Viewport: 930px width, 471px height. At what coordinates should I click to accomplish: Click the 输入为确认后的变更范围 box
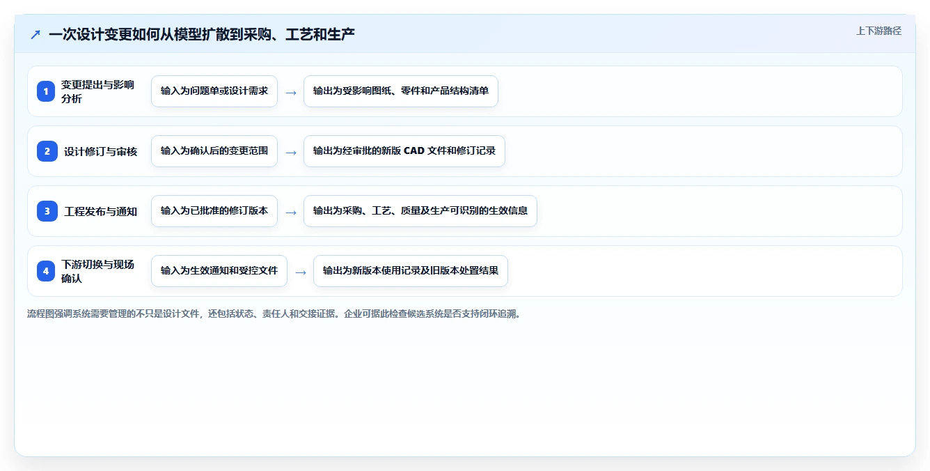click(x=214, y=151)
